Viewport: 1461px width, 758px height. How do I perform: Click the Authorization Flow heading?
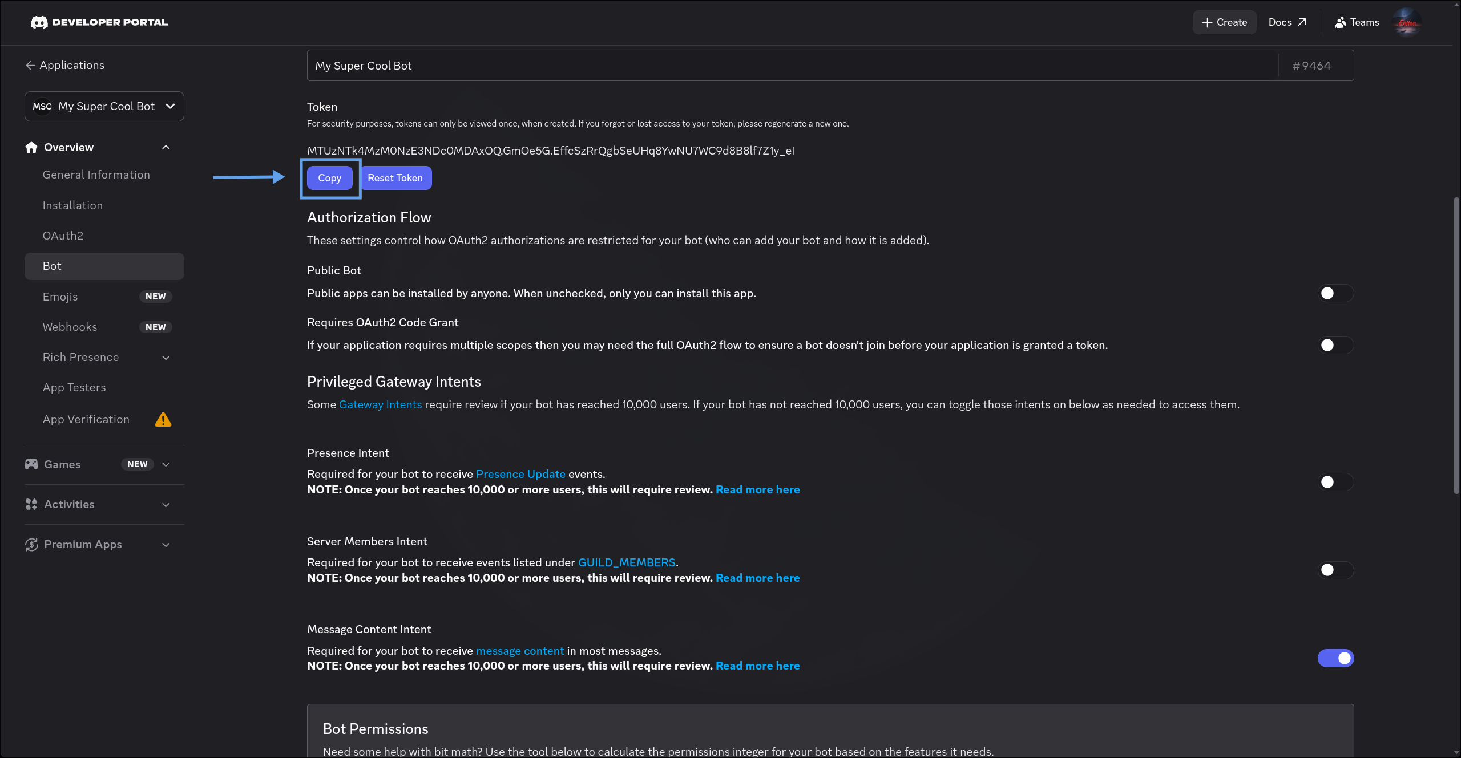coord(369,217)
